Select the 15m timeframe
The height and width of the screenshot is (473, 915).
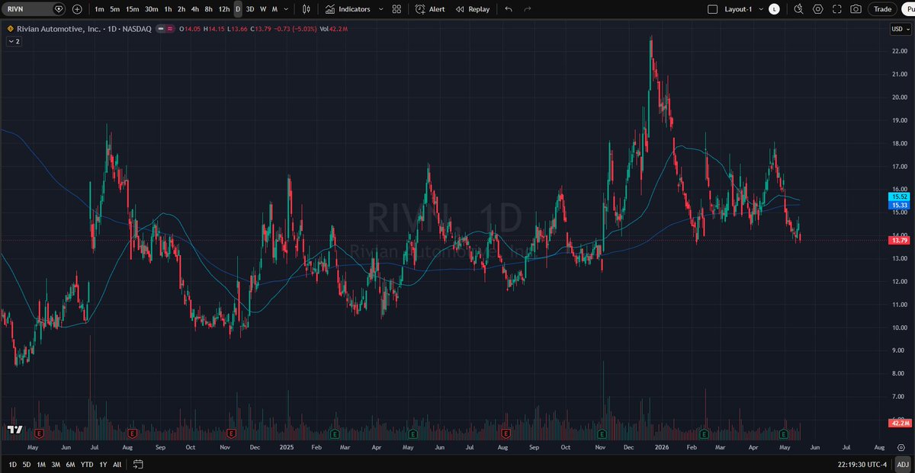point(132,9)
